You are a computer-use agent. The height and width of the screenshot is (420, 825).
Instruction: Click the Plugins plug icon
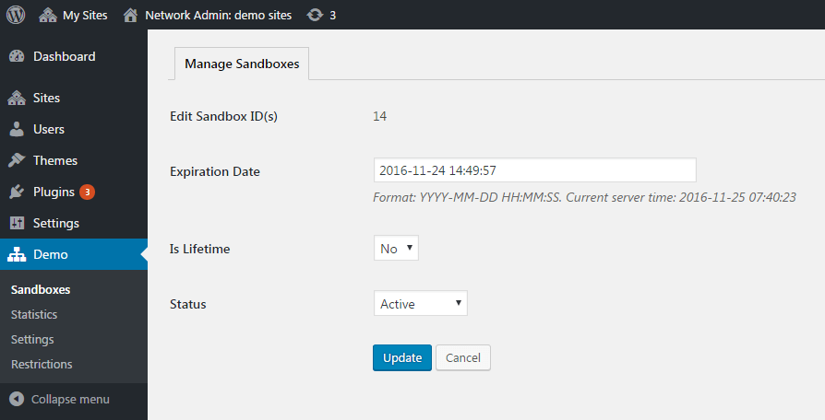[x=17, y=192]
